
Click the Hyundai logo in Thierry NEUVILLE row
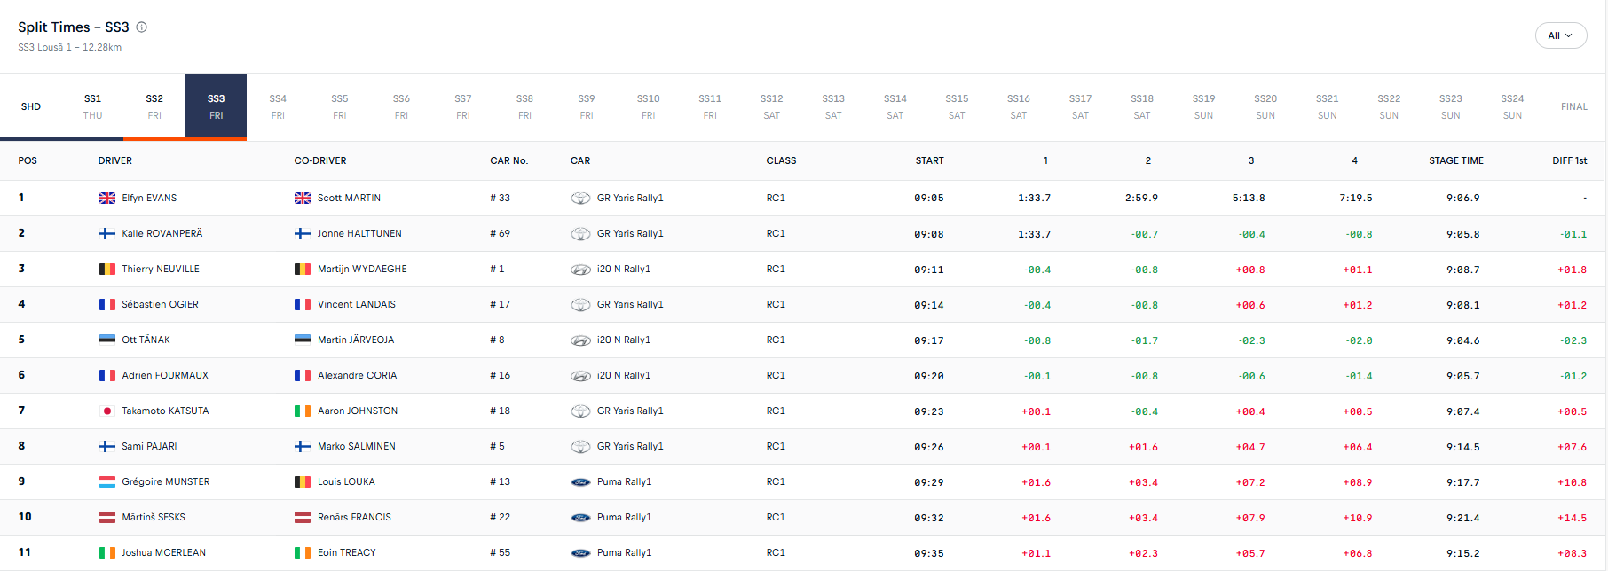tap(580, 270)
